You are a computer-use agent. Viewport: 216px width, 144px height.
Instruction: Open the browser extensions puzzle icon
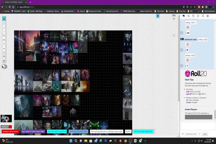tap(203, 7)
